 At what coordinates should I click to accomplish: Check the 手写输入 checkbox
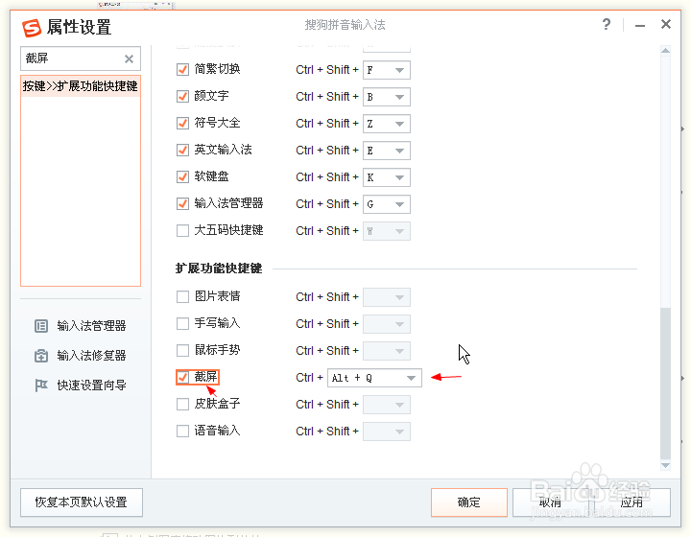tap(182, 323)
